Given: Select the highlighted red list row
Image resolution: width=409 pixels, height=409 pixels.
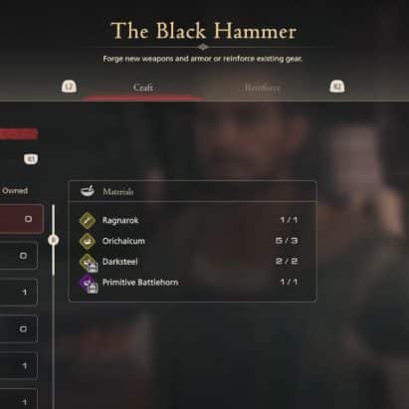Looking at the screenshot, I should click(21, 219).
